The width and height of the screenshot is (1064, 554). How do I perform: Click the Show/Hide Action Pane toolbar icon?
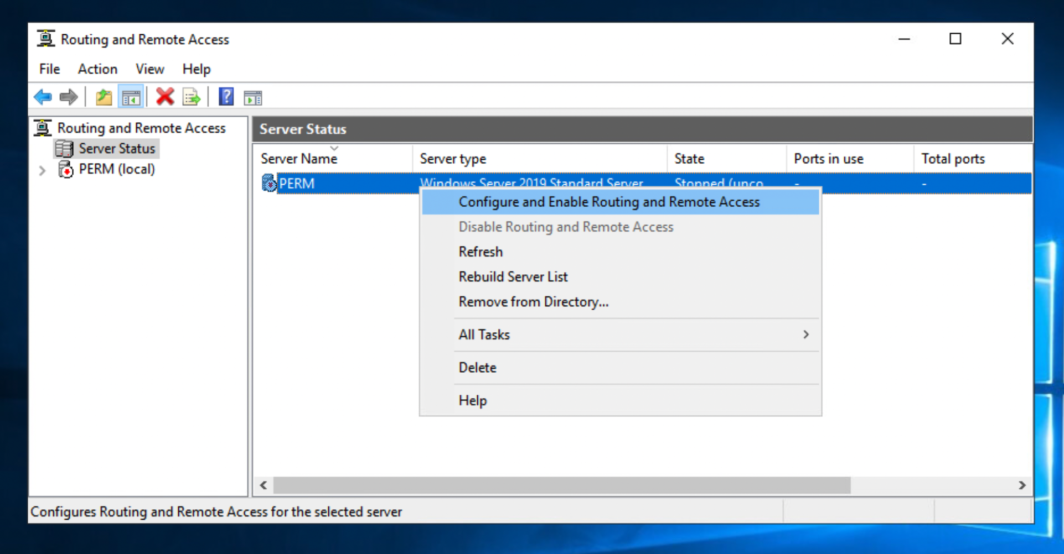click(x=252, y=96)
